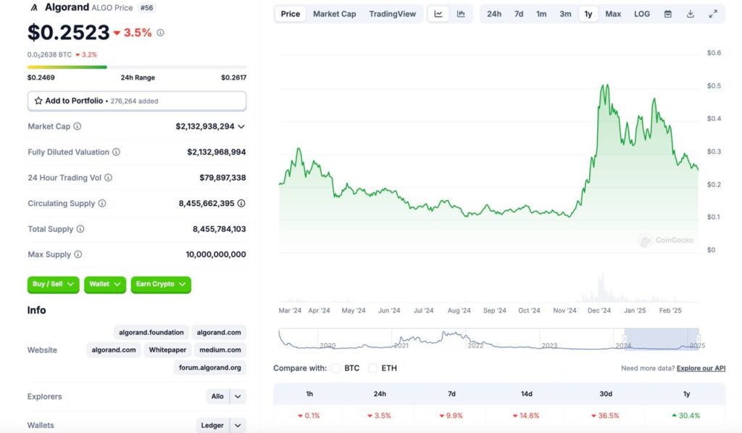Click the Algorand logo icon

point(33,7)
